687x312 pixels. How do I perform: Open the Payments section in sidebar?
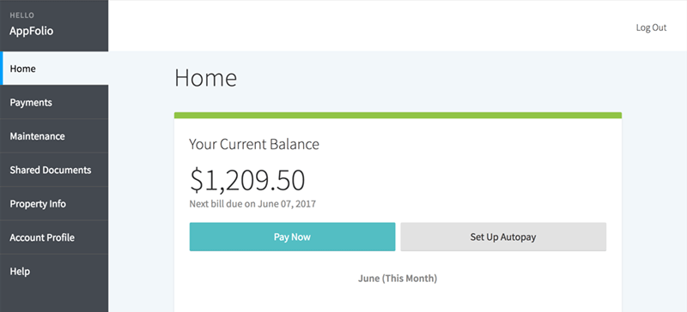(54, 102)
